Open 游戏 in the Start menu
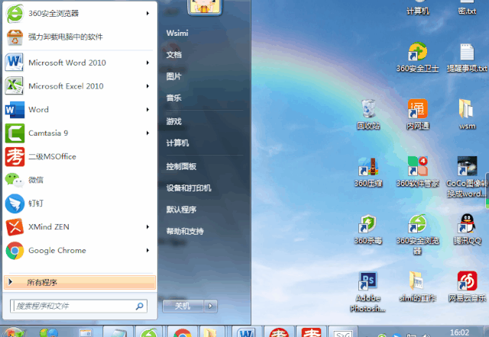 (x=173, y=121)
